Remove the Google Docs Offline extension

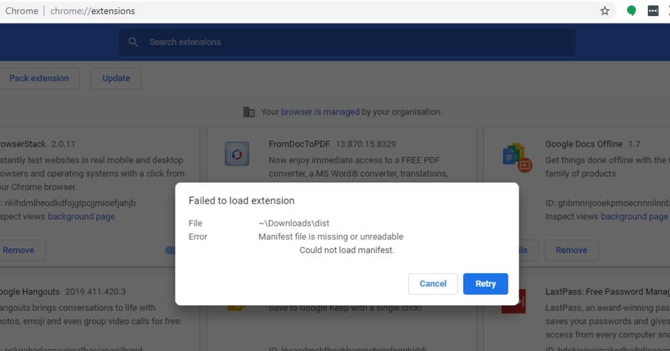(572, 250)
